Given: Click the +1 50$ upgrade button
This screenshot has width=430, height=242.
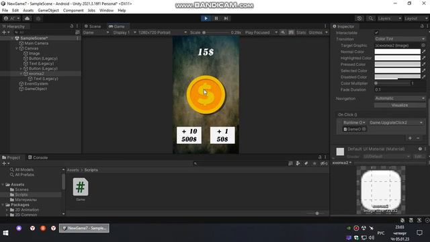Looking at the screenshot, I should click(x=222, y=135).
